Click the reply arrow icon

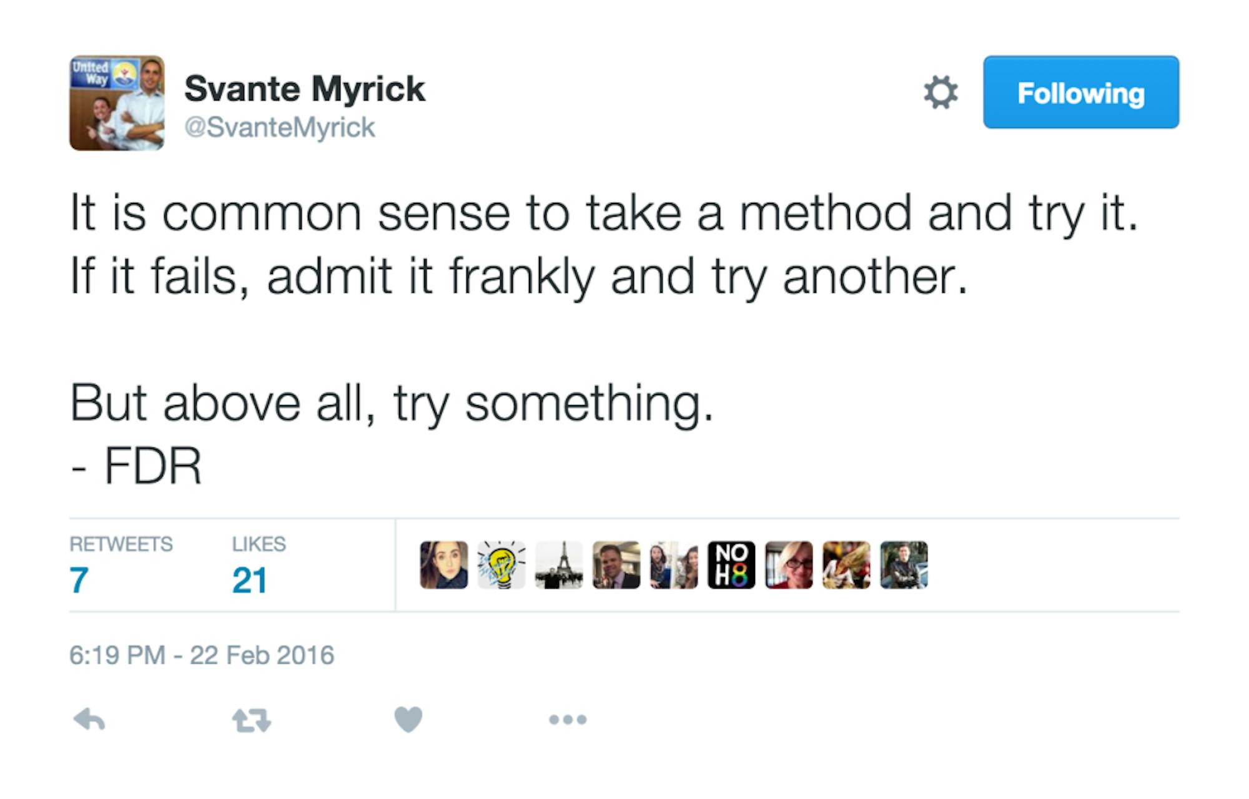click(x=89, y=720)
